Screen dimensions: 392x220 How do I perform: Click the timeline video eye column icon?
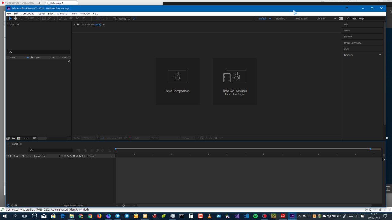click(8, 156)
